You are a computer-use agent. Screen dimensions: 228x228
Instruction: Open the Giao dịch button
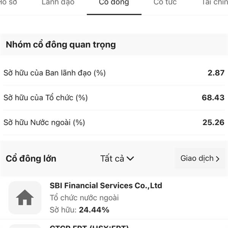[x=200, y=158]
